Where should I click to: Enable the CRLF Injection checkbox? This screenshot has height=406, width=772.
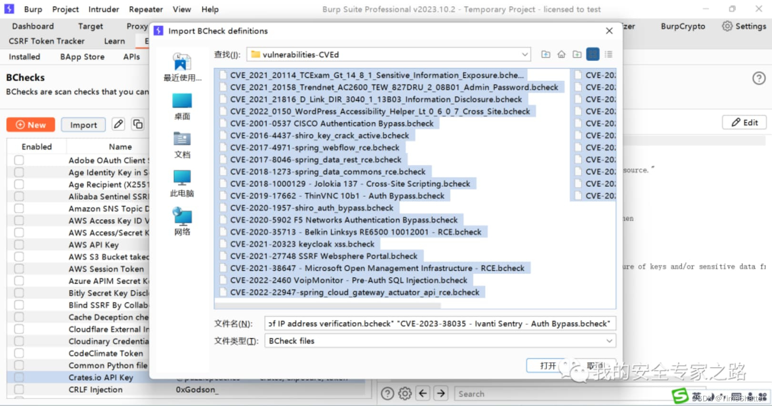[19, 389]
